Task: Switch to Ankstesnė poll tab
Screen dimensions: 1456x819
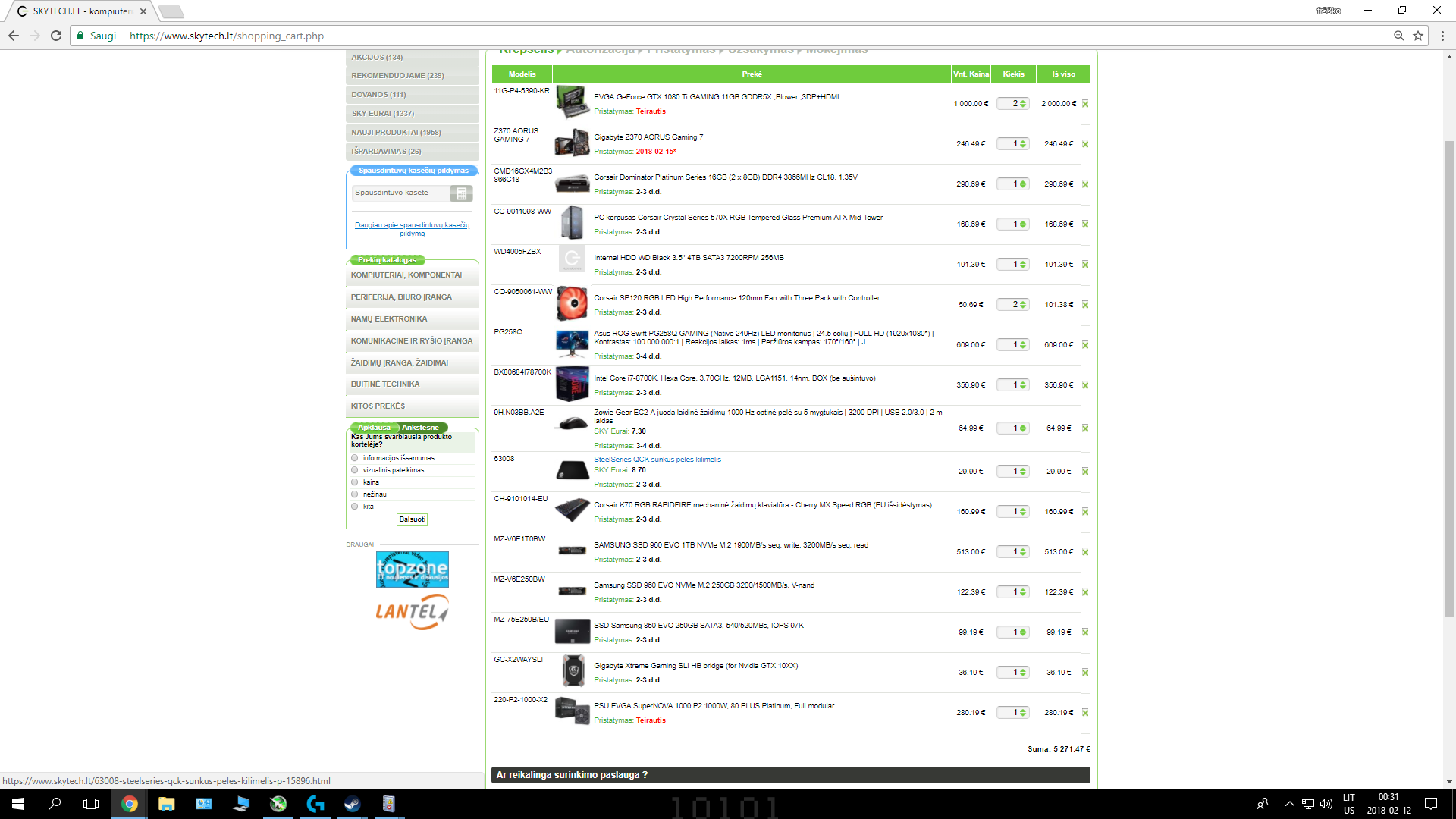Action: coord(422,428)
